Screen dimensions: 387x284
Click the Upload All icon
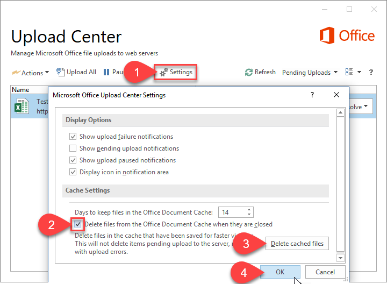60,72
